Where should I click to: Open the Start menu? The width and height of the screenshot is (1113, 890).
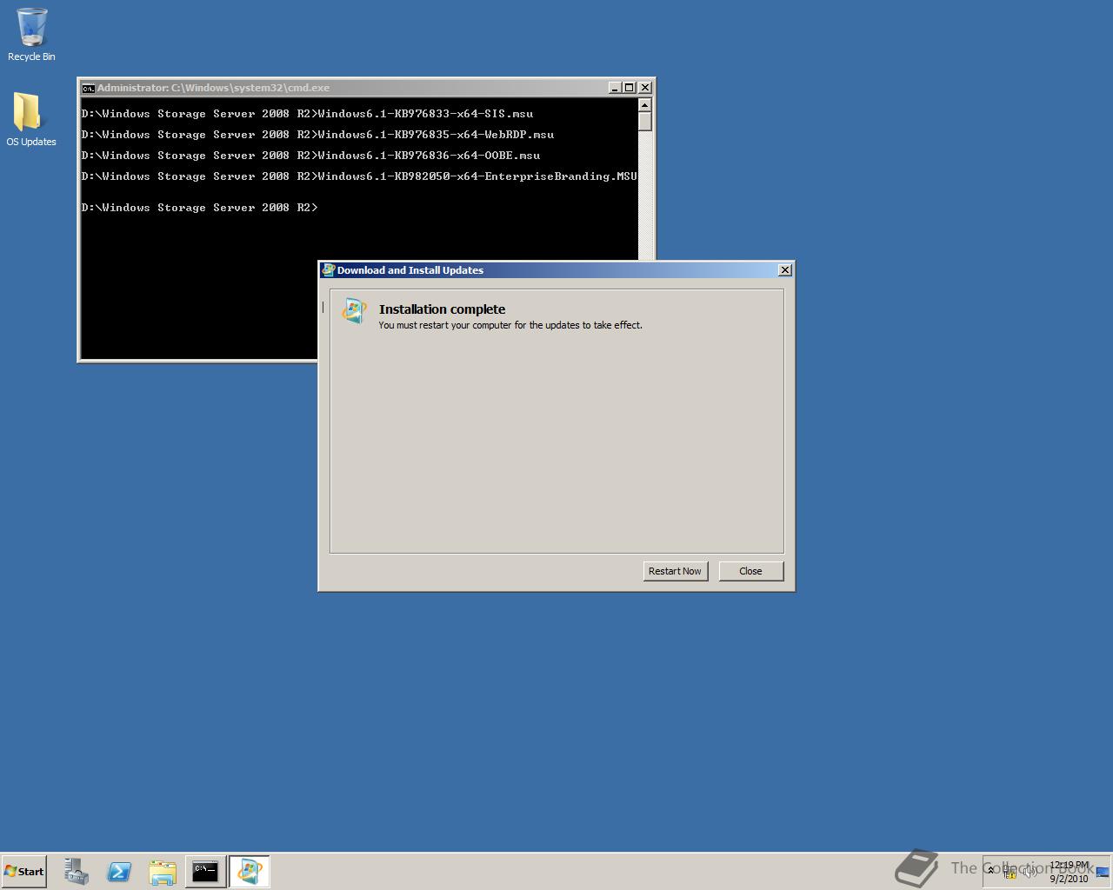[x=23, y=871]
